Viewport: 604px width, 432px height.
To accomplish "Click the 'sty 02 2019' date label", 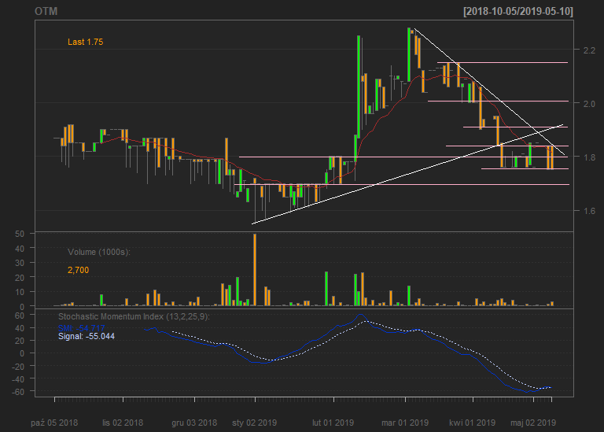I will point(255,423).
